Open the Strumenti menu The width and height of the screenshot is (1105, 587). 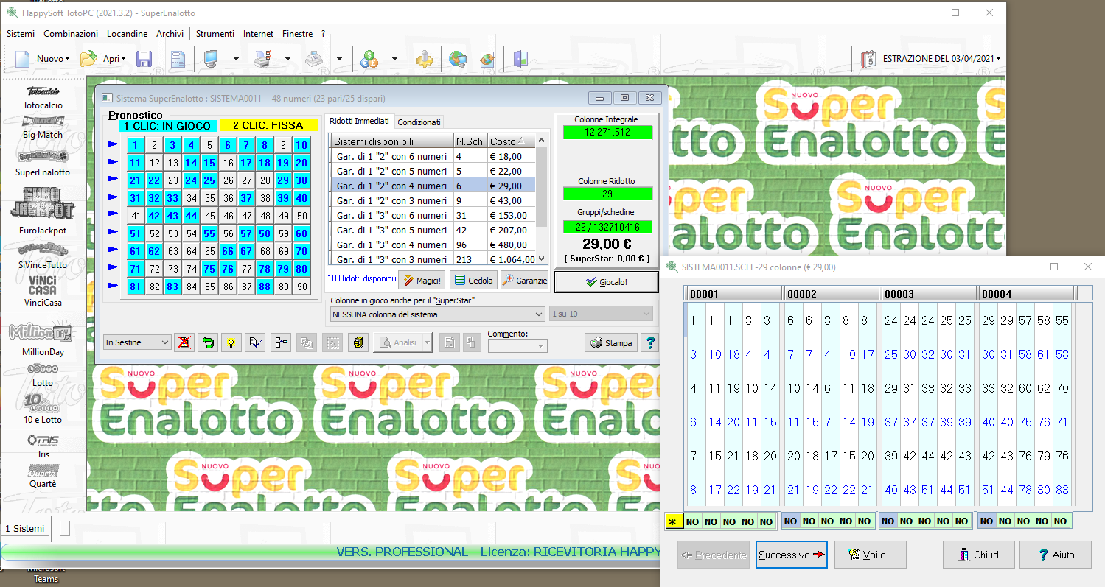click(215, 34)
